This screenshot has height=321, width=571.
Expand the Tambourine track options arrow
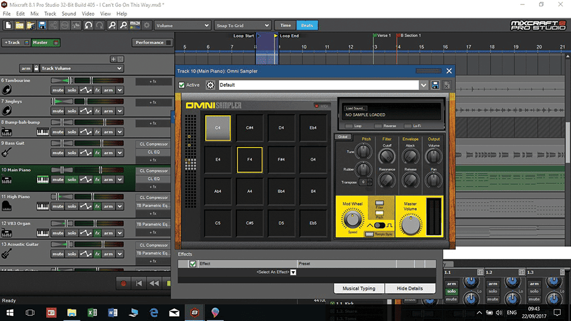click(x=120, y=90)
